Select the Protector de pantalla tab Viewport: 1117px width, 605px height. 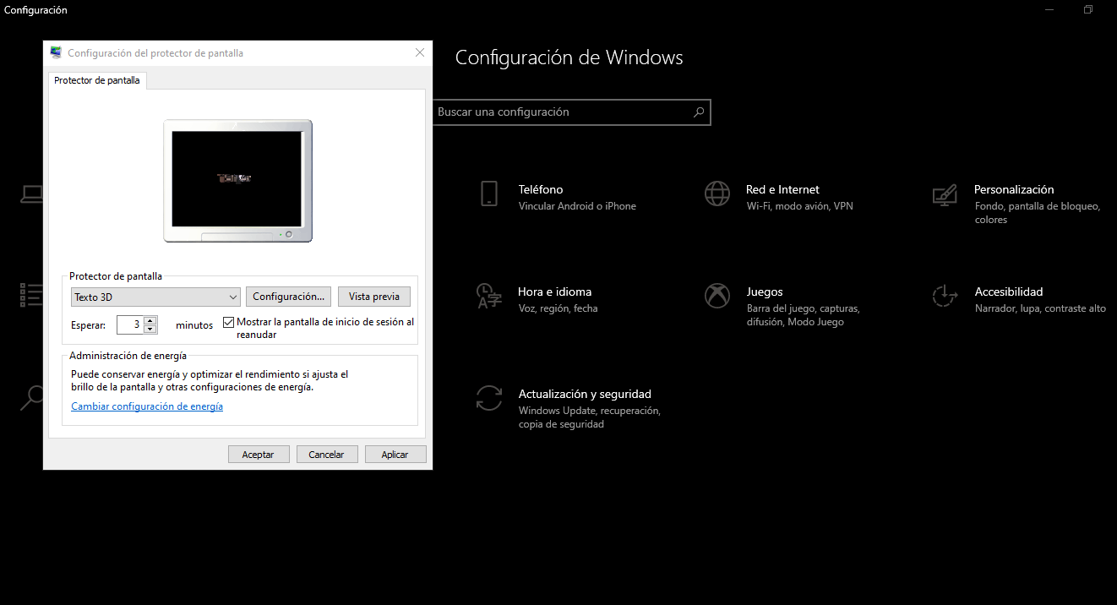coord(97,80)
